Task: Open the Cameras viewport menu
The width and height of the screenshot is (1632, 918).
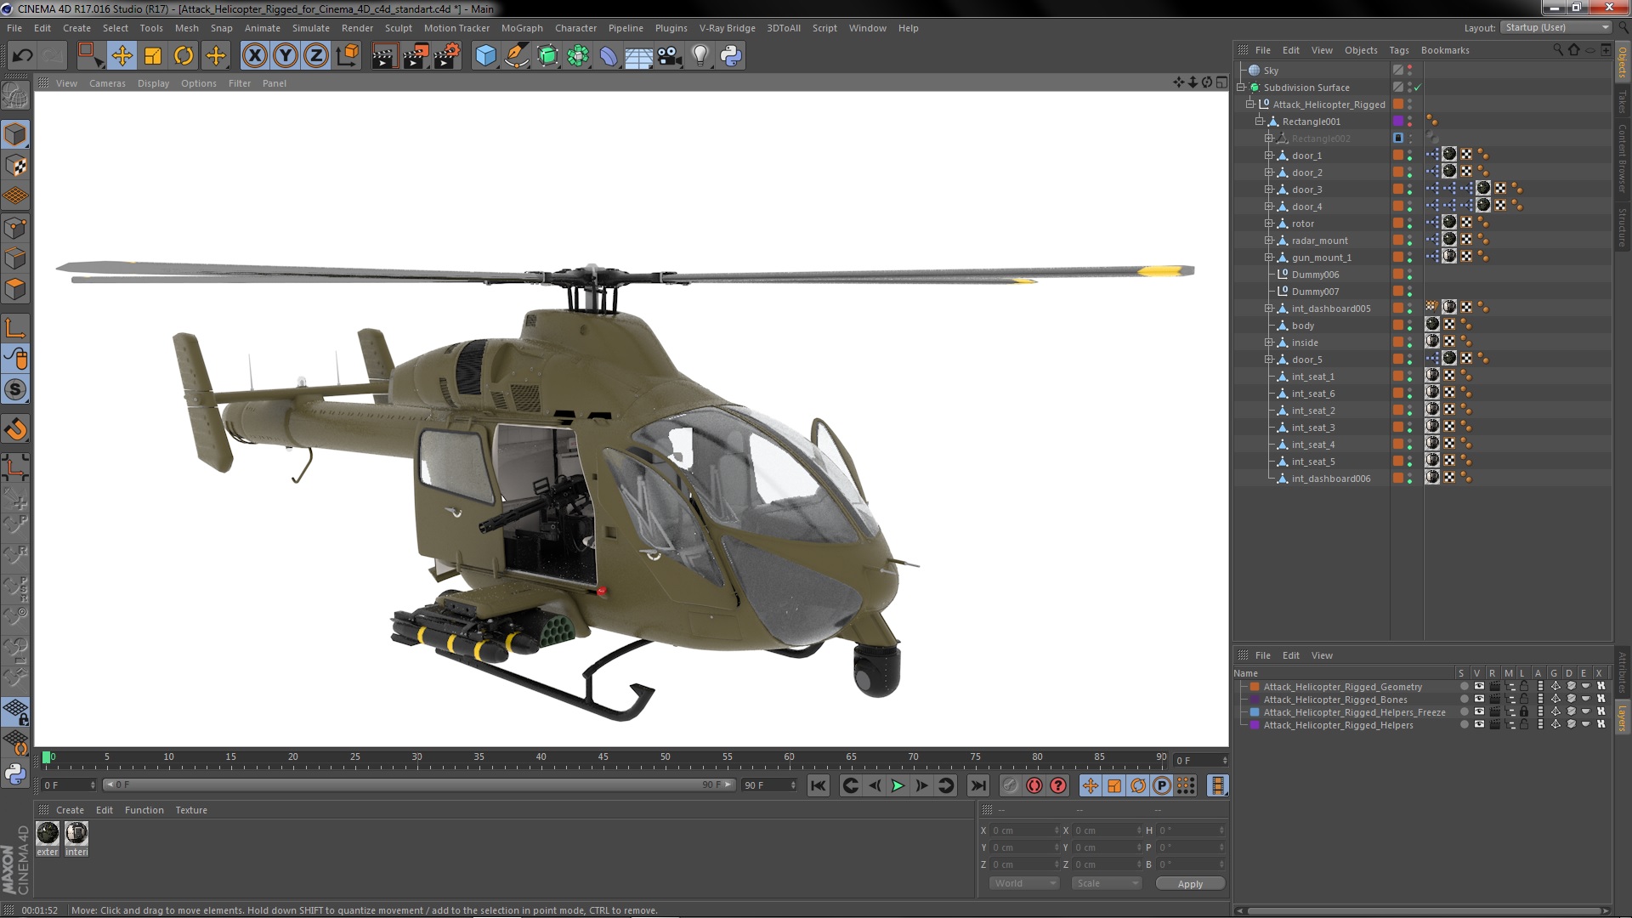Action: pyautogui.click(x=107, y=83)
